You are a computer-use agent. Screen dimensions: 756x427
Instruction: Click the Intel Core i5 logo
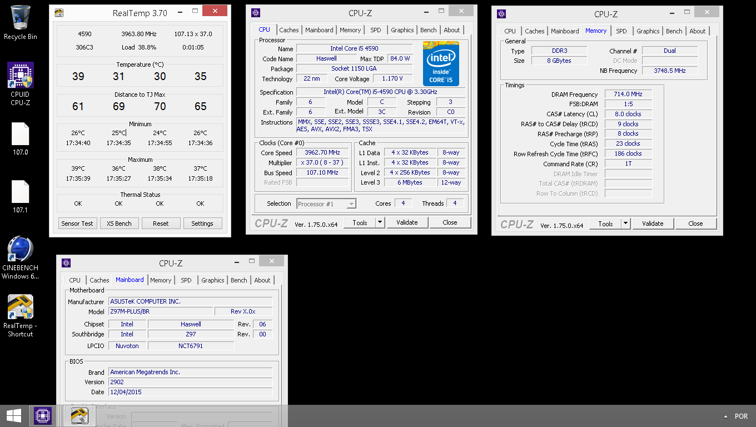click(441, 63)
